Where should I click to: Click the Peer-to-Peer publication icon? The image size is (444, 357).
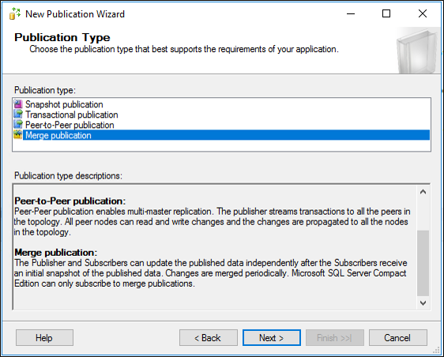point(18,125)
